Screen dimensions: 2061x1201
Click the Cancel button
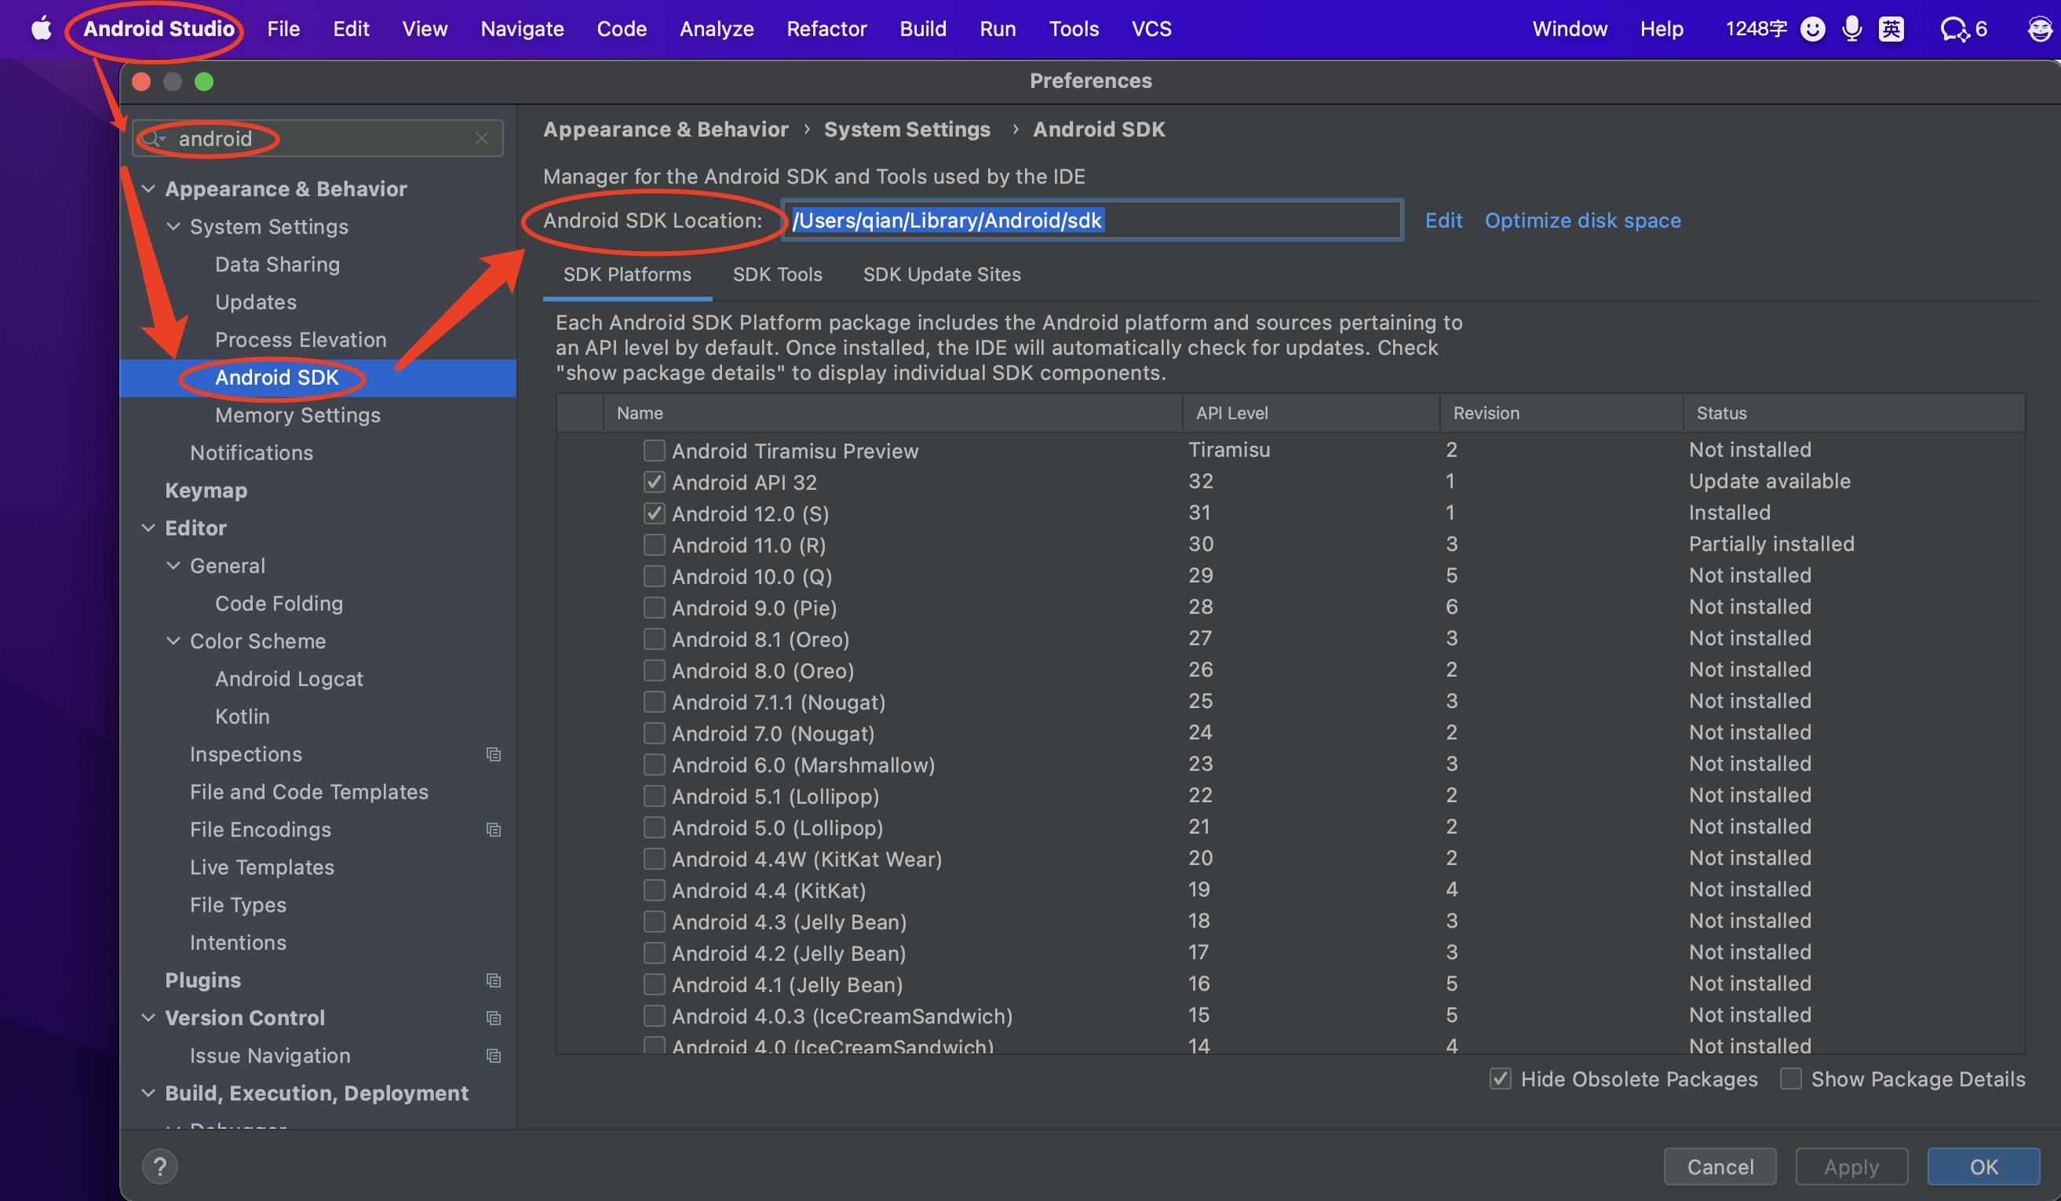pyautogui.click(x=1720, y=1166)
